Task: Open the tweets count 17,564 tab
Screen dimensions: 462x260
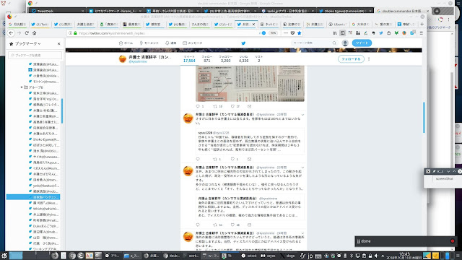Action: pyautogui.click(x=189, y=59)
